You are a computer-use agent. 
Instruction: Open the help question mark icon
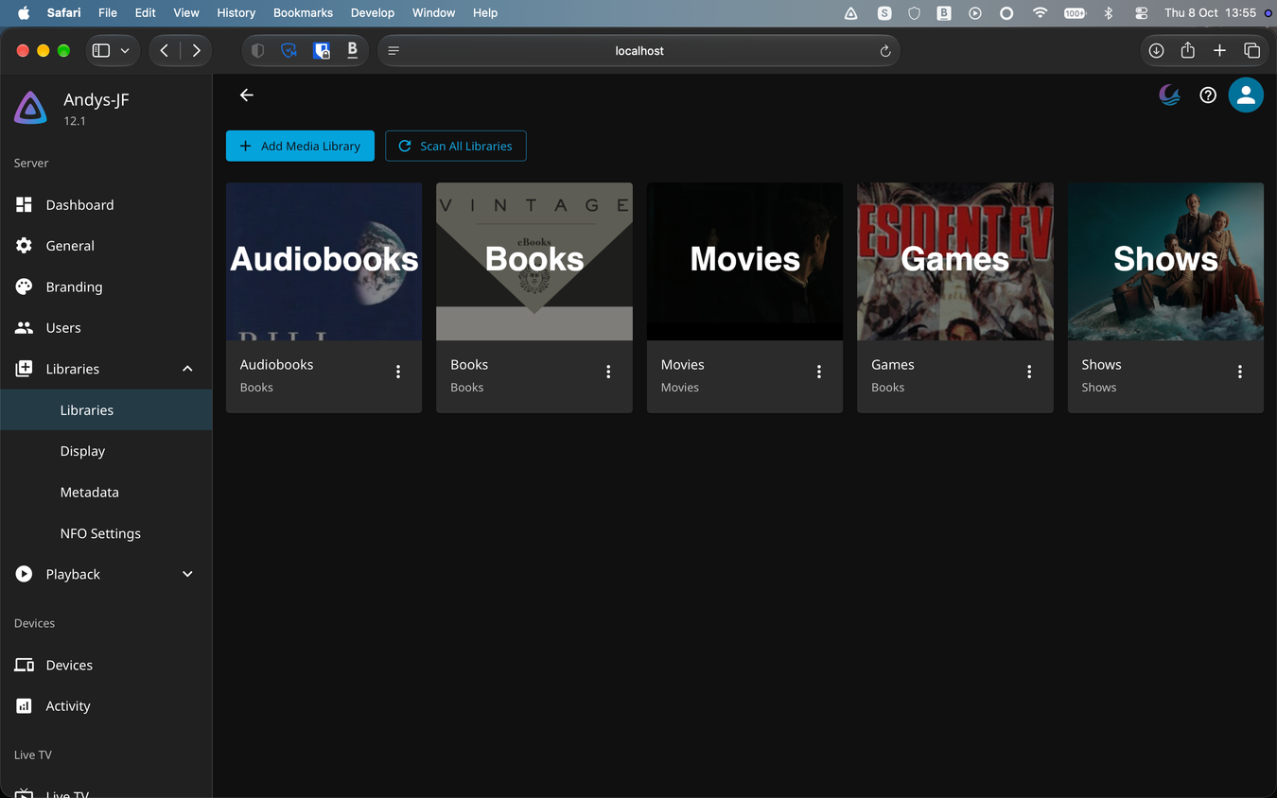pos(1208,95)
